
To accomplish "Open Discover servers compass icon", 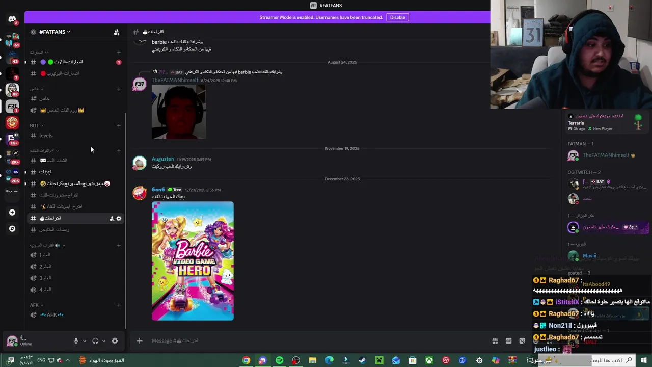I will [12, 229].
